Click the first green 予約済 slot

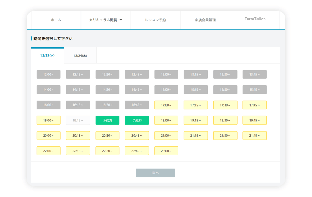point(107,120)
